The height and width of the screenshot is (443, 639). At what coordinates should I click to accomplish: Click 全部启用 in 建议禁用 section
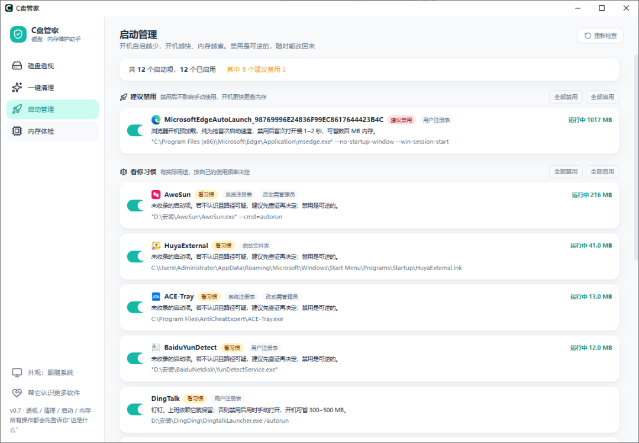pyautogui.click(x=602, y=97)
